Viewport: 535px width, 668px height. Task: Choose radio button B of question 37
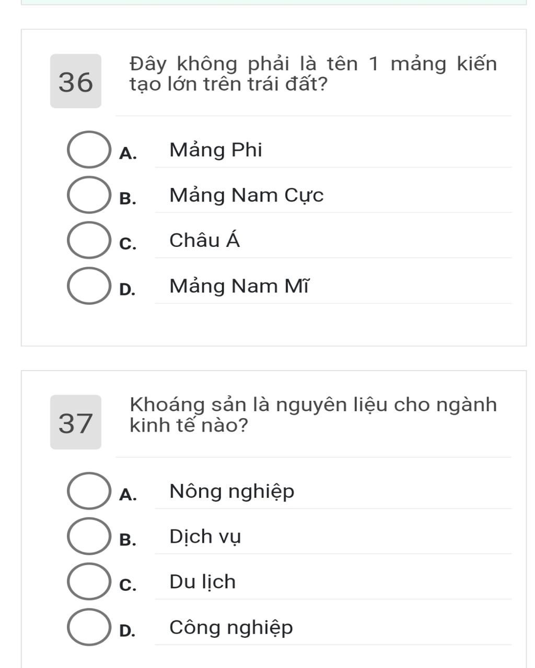89,536
